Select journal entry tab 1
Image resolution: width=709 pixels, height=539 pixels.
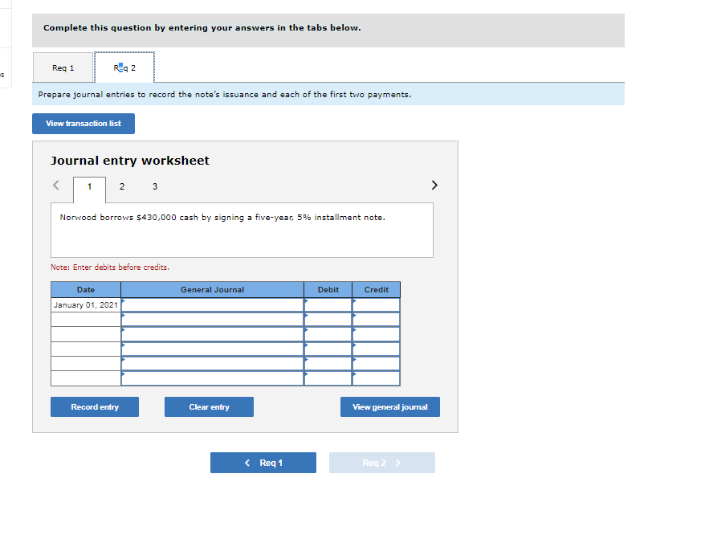coord(90,186)
